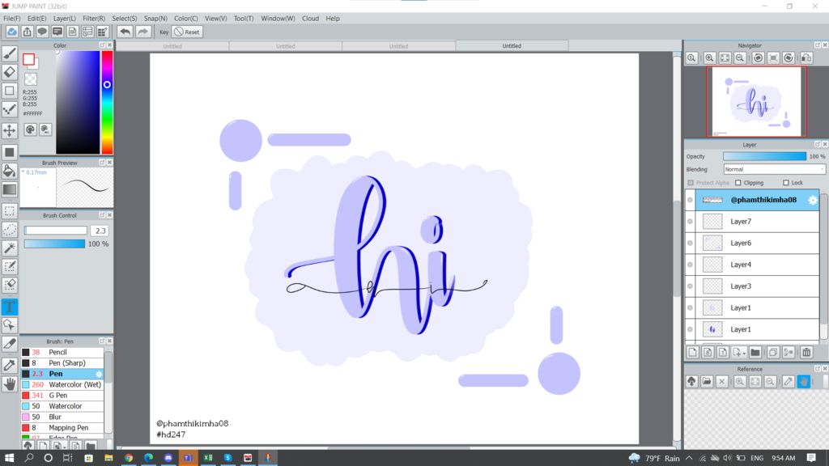This screenshot has width=829, height=466.
Task: Enable the Clipping checkbox
Action: click(x=738, y=183)
